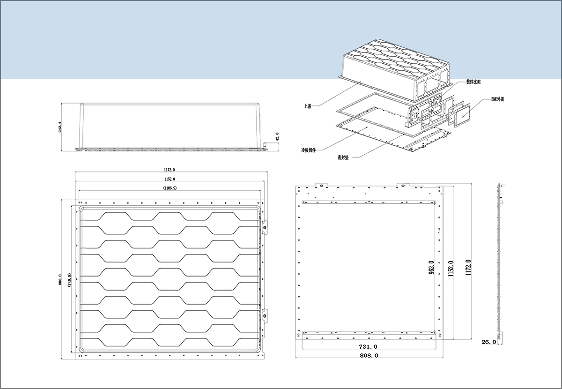This screenshot has height=389, width=562.
Task: Click the 242.4 height dimension
Action: click(60, 127)
